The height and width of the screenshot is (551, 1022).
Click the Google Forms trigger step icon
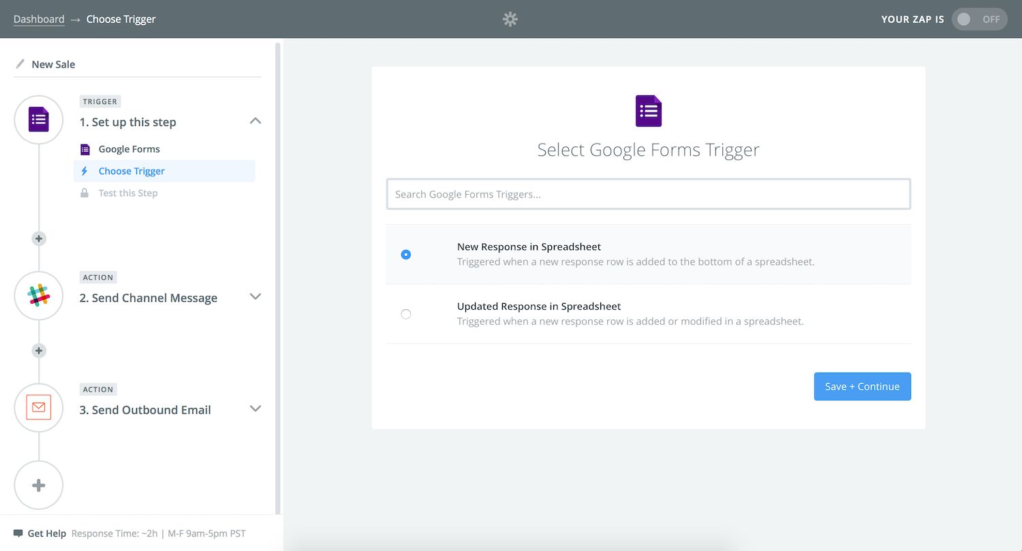click(x=39, y=120)
